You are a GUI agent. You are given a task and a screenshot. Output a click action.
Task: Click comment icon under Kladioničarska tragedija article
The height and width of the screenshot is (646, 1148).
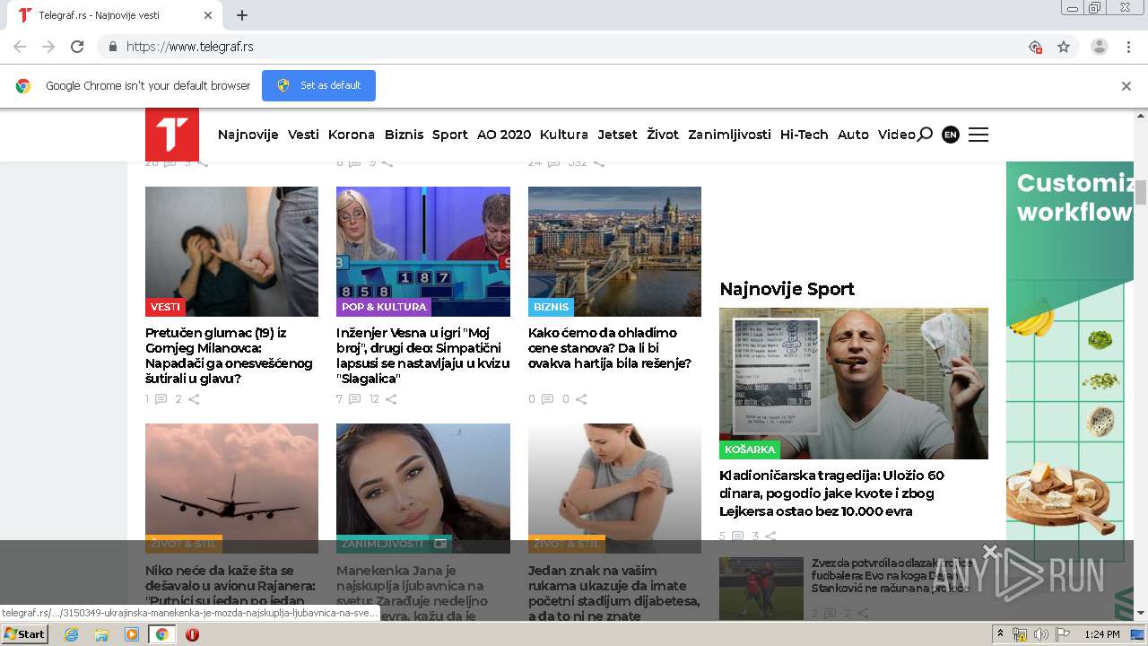(737, 537)
